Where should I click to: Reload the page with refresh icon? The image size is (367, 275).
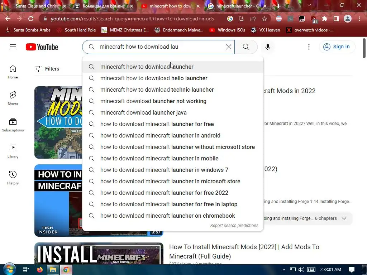pos(31,19)
